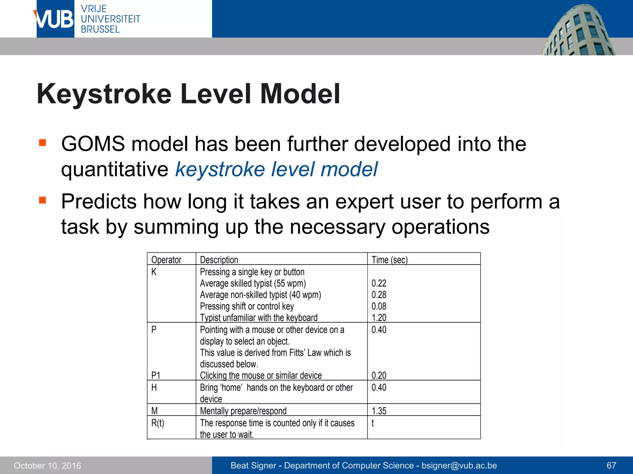Click the R(t) operator cell
The image size is (633, 474).
[x=158, y=423]
